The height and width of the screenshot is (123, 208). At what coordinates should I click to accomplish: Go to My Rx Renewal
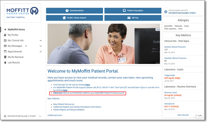point(15,57)
